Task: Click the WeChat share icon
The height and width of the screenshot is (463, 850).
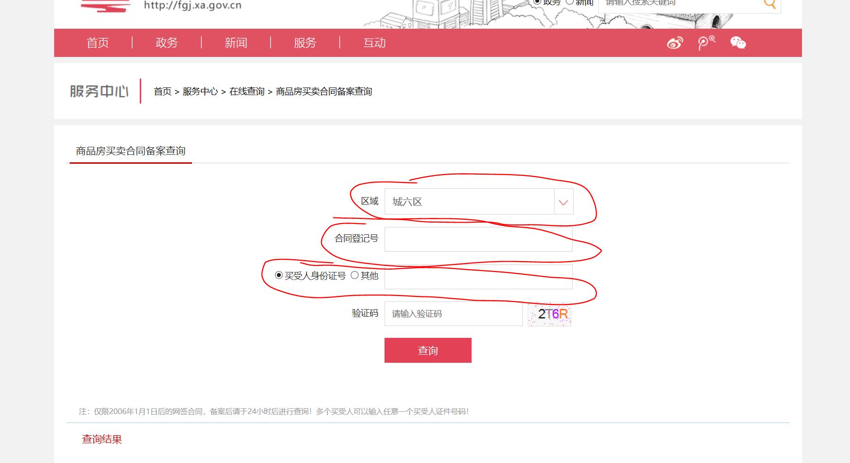Action: coord(738,42)
